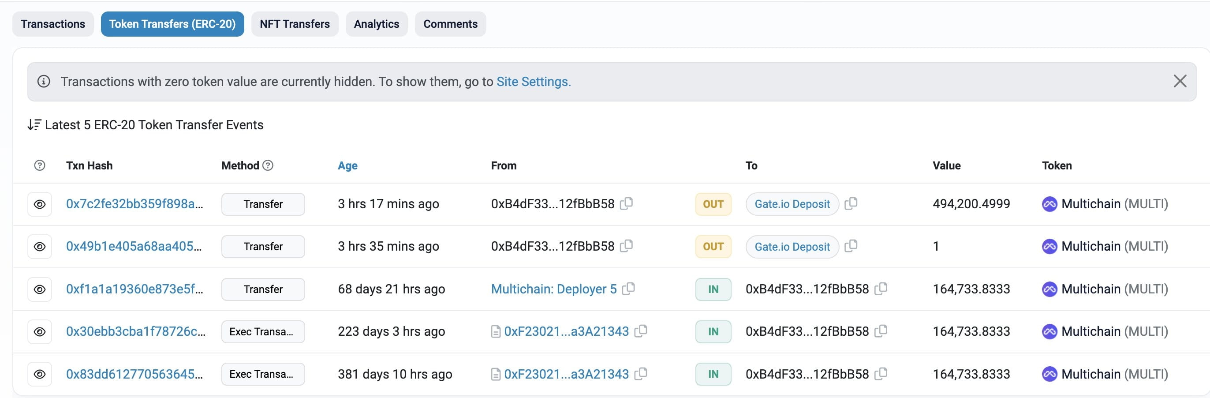Copy 0xF23021 address in 223 days row
Screen dimensions: 1210x398
(641, 331)
